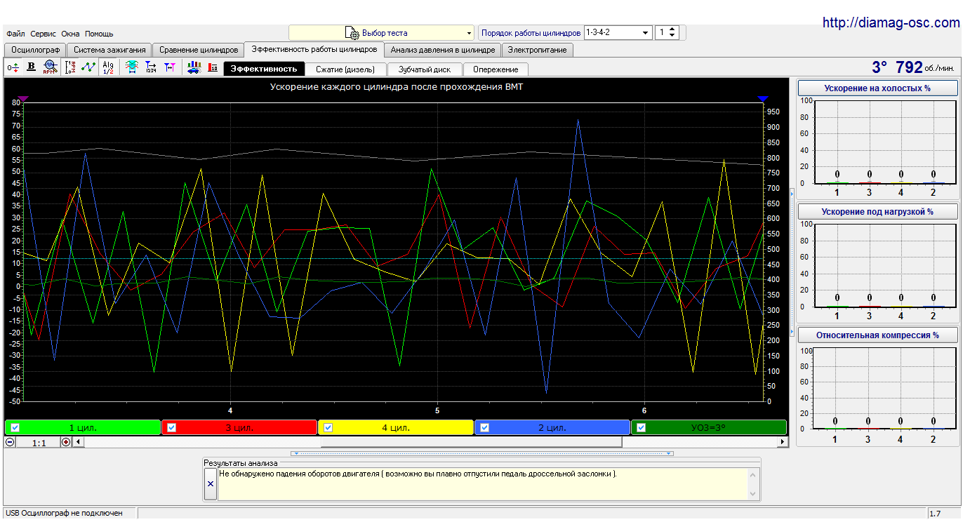
Task: Click the right arrow of the chart scrollbar
Action: tap(783, 442)
